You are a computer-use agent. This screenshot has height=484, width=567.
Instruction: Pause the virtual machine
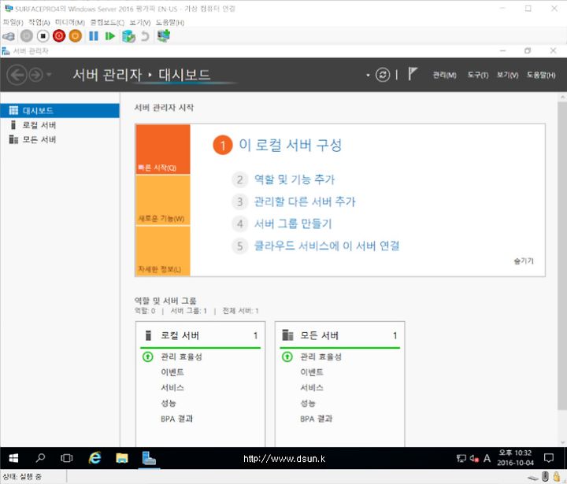(94, 35)
